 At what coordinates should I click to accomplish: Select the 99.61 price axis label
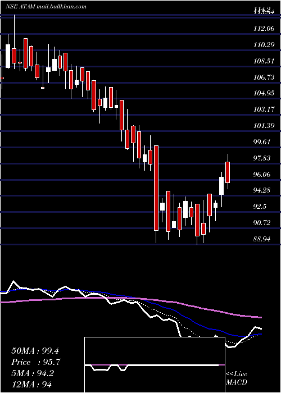click(262, 142)
